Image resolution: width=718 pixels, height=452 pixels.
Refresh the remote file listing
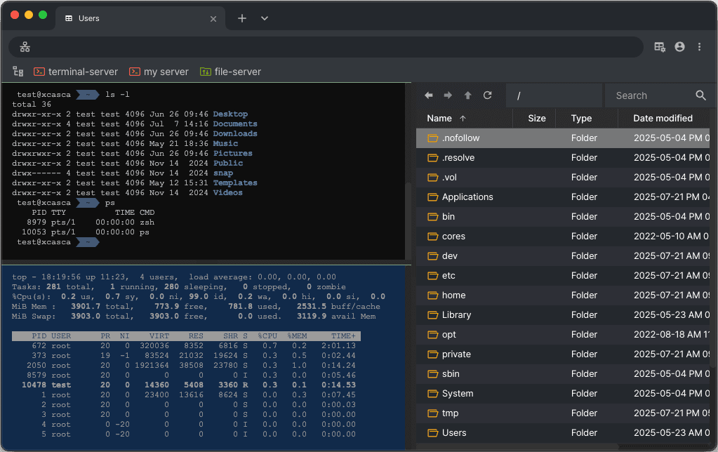487,95
